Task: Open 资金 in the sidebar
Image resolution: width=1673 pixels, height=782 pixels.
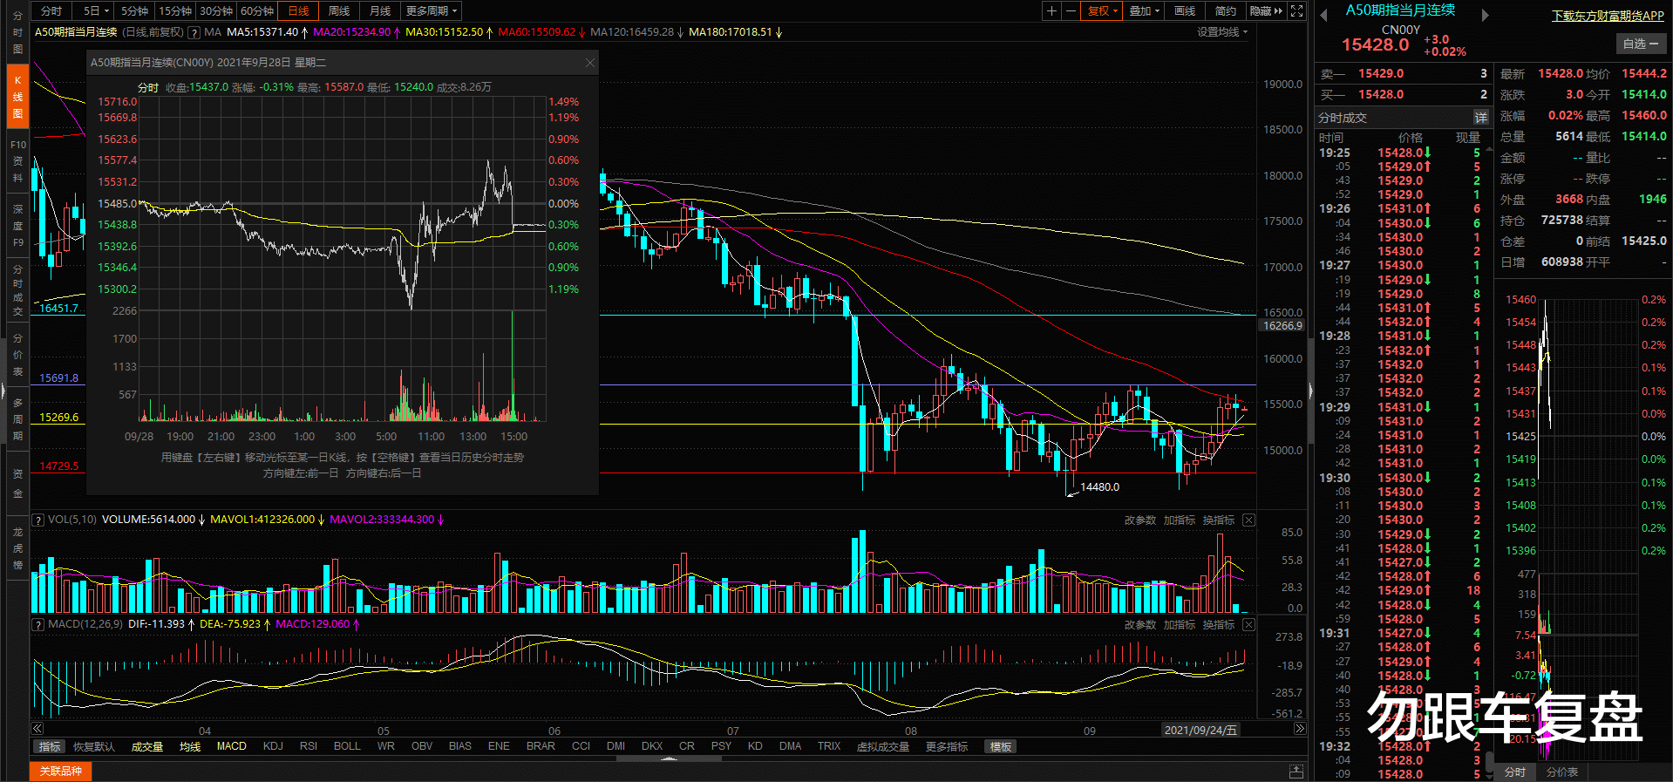Action: click(x=17, y=484)
